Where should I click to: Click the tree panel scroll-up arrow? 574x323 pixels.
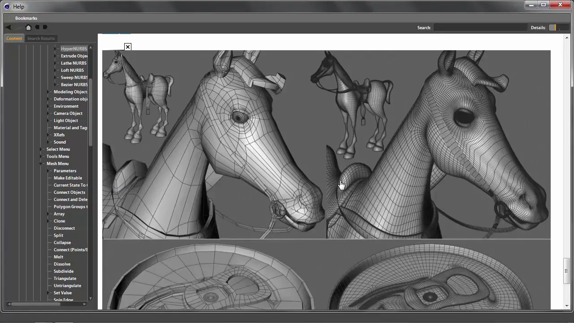tap(91, 47)
